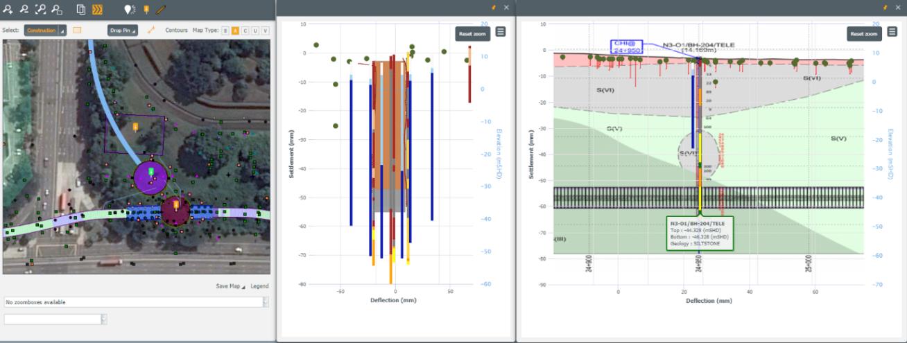Click the orange measure line icon
907x343 pixels.
pos(151,30)
